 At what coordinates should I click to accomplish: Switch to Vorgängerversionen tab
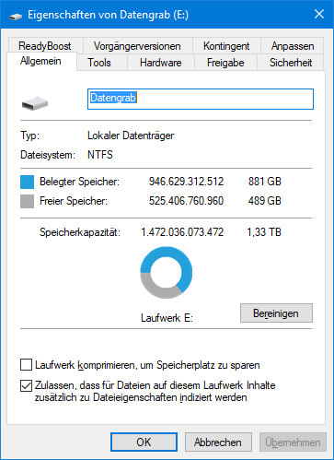tap(137, 46)
